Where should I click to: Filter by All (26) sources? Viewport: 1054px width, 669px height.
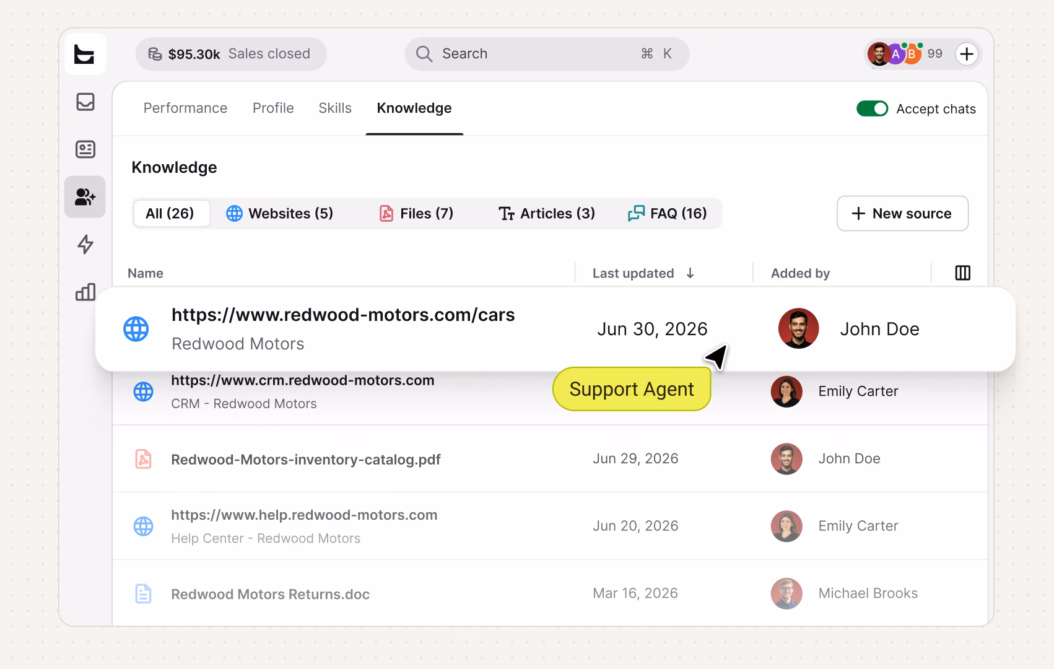pyautogui.click(x=172, y=214)
